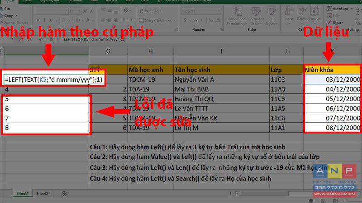
Task: Open Number format dialog launcher
Action: (221, 29)
